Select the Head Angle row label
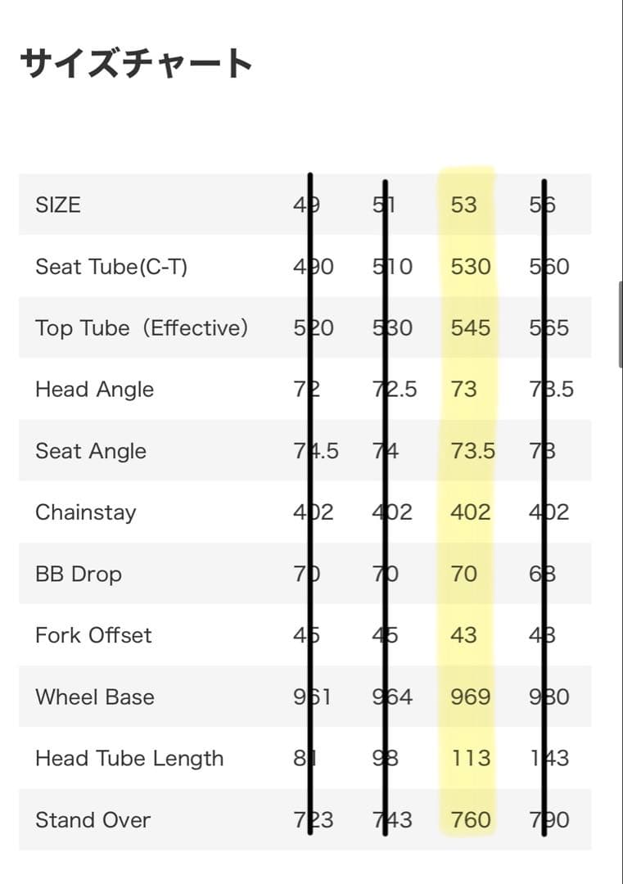 coord(94,389)
